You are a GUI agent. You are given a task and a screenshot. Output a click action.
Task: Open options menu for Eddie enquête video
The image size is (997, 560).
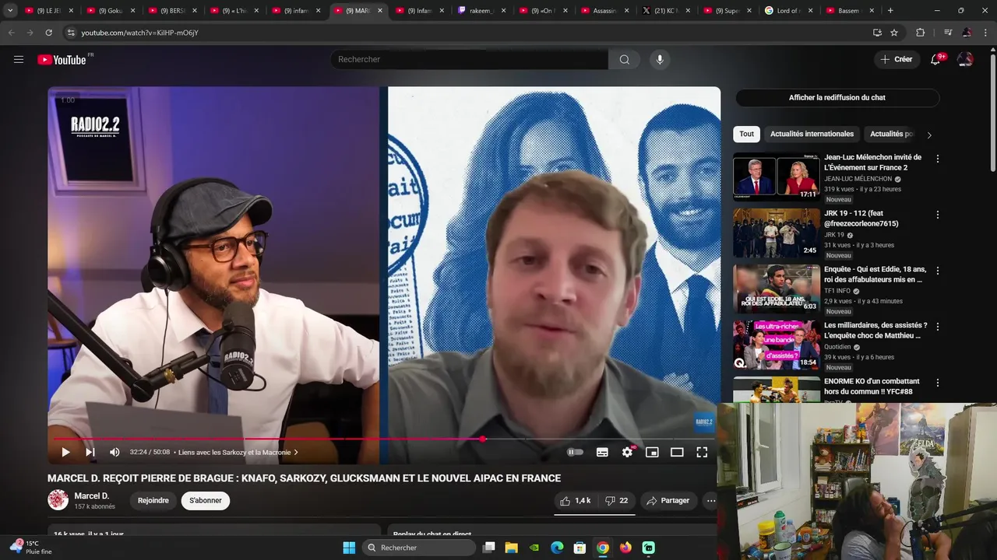click(938, 271)
